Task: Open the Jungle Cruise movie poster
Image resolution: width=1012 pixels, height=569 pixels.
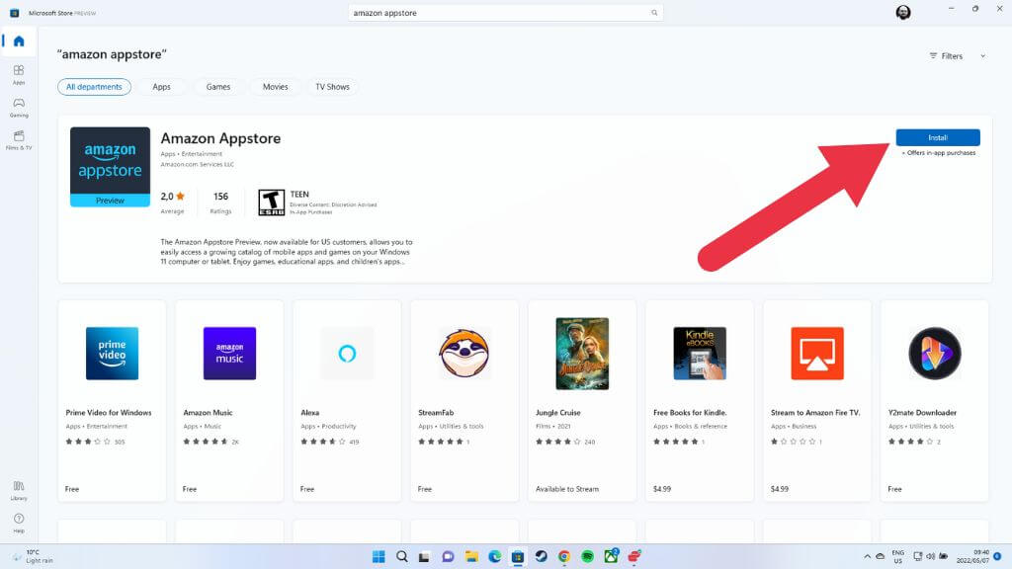Action: point(582,354)
